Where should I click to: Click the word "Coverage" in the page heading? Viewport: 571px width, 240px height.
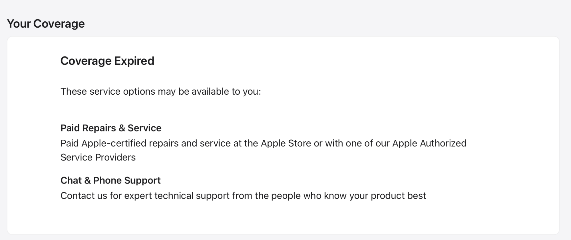[59, 24]
